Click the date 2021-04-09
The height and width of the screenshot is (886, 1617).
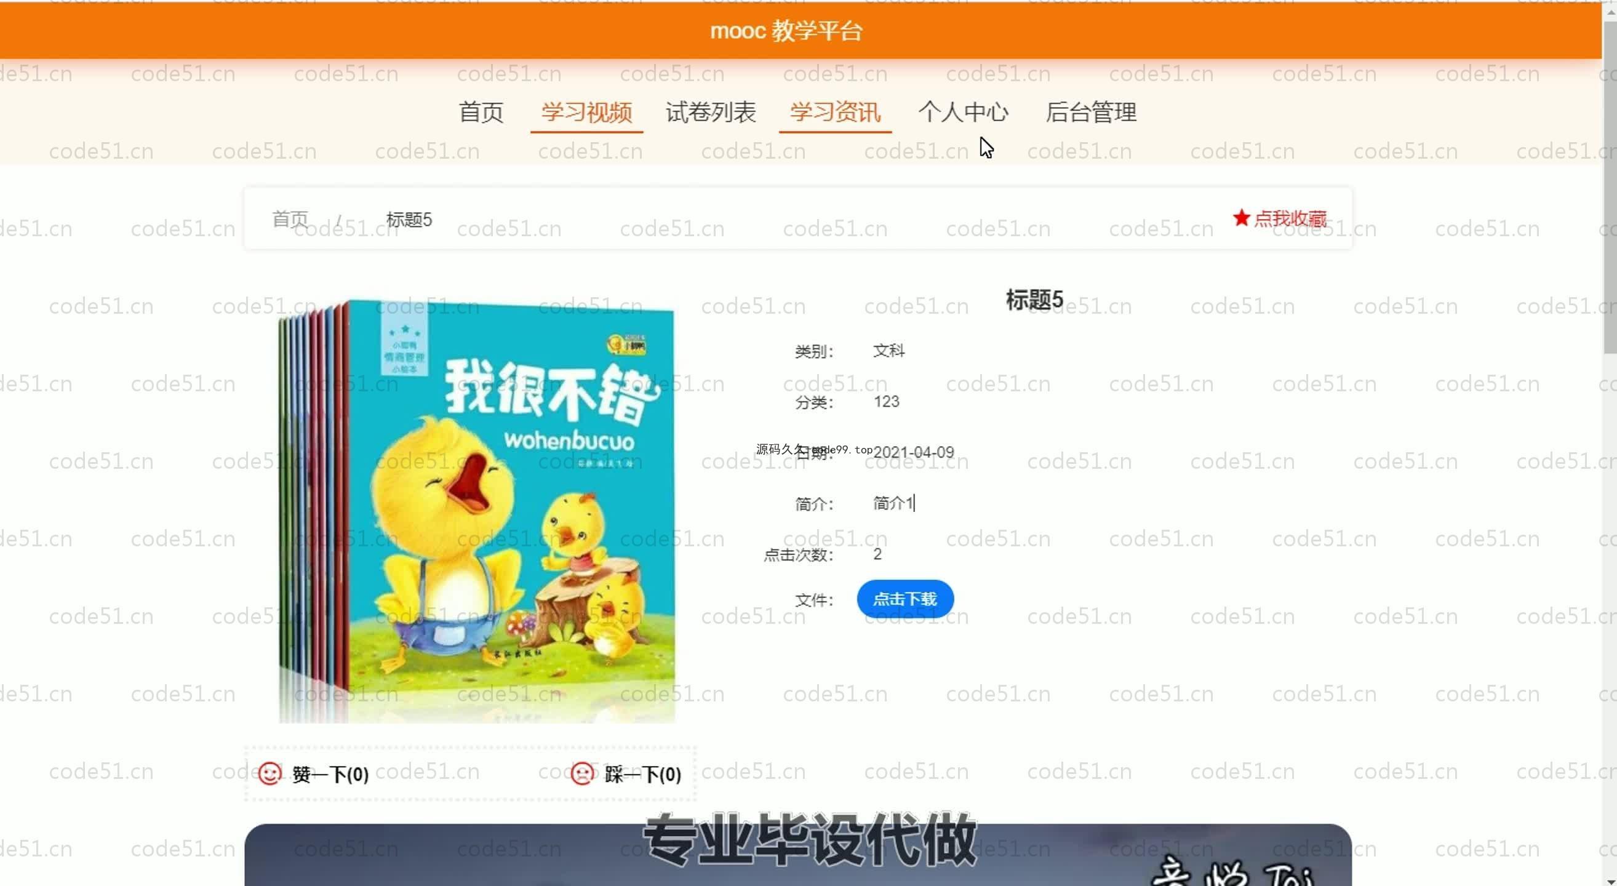914,452
